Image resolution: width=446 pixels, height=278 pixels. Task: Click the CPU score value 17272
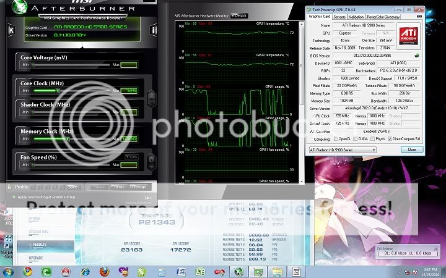181,250
